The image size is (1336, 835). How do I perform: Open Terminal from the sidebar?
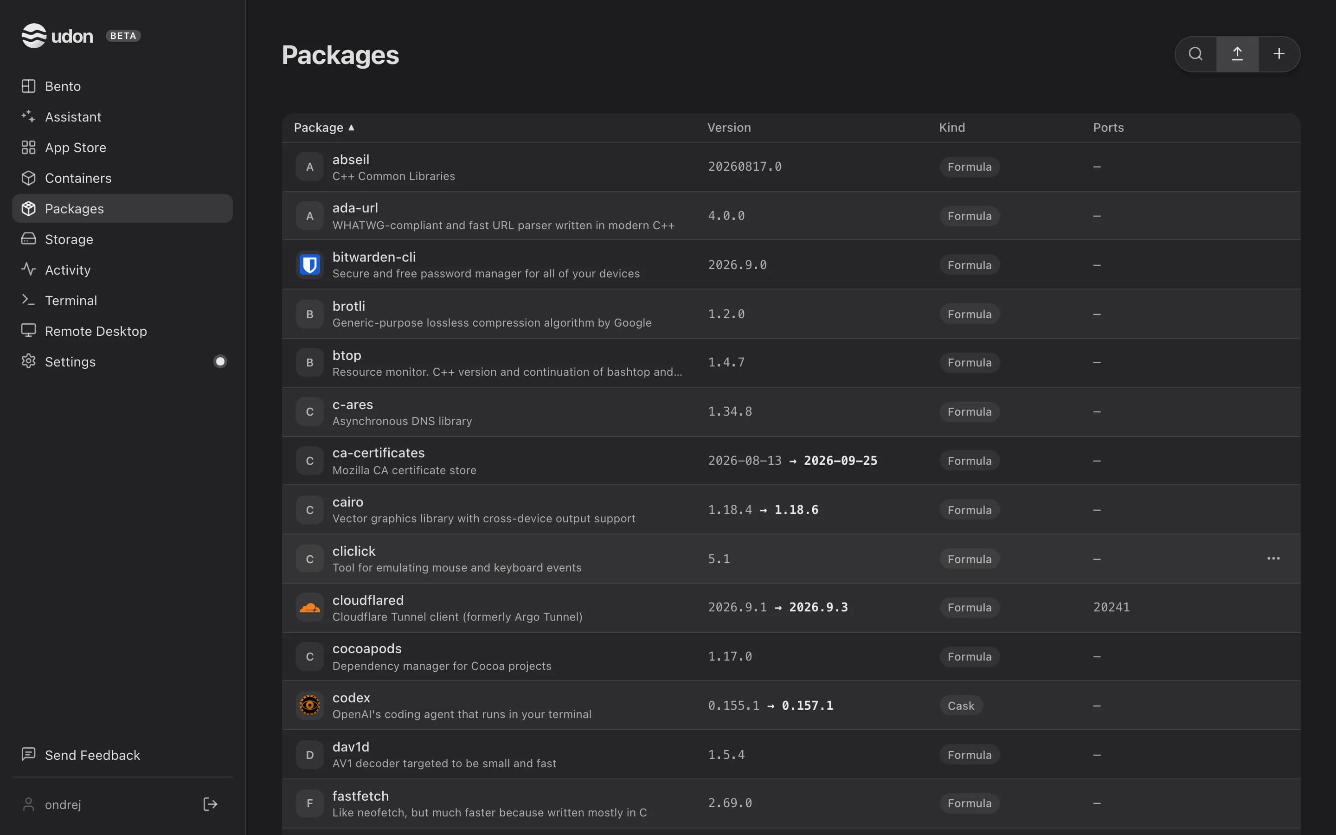122,301
